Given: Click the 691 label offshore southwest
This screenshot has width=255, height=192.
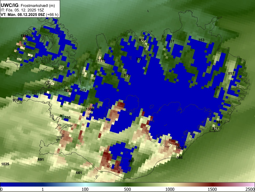Looking at the screenshot, I should pos(41,159).
